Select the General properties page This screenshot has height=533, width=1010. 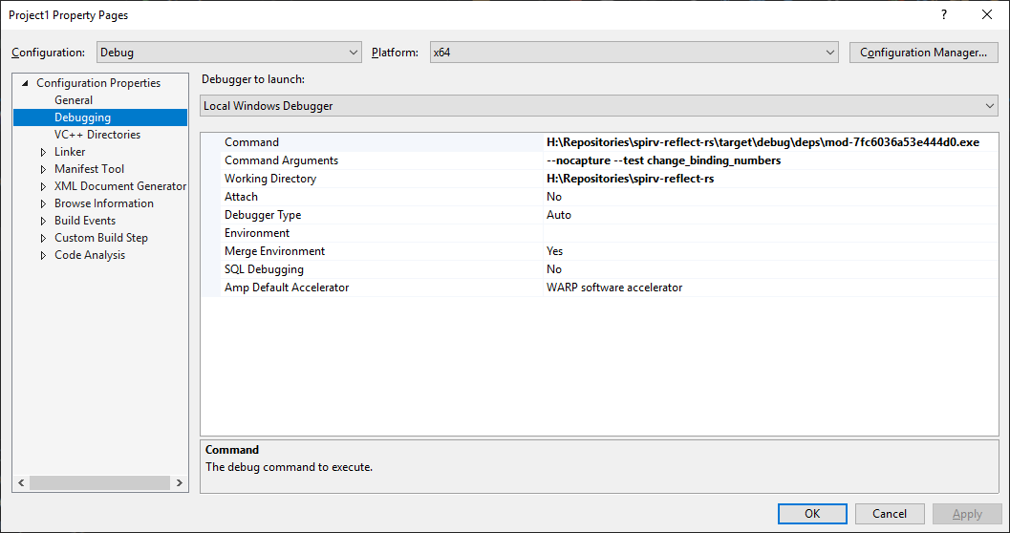coord(74,100)
